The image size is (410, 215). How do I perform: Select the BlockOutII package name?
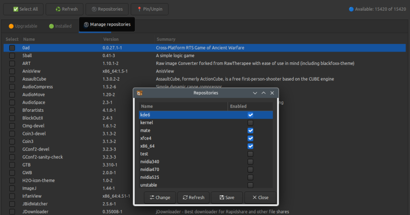[32, 118]
